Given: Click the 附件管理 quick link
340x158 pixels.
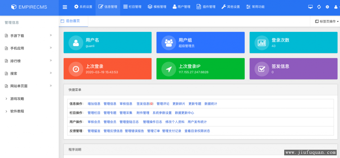Looking at the screenshot, I should (143, 113).
